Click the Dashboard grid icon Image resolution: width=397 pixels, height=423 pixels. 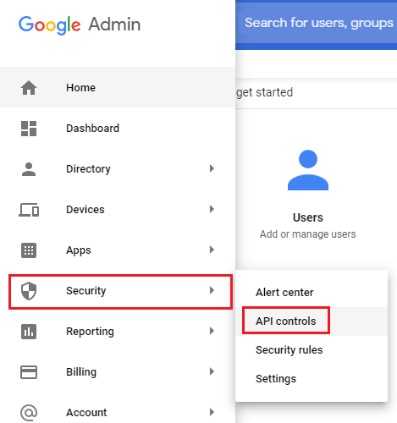point(29,129)
